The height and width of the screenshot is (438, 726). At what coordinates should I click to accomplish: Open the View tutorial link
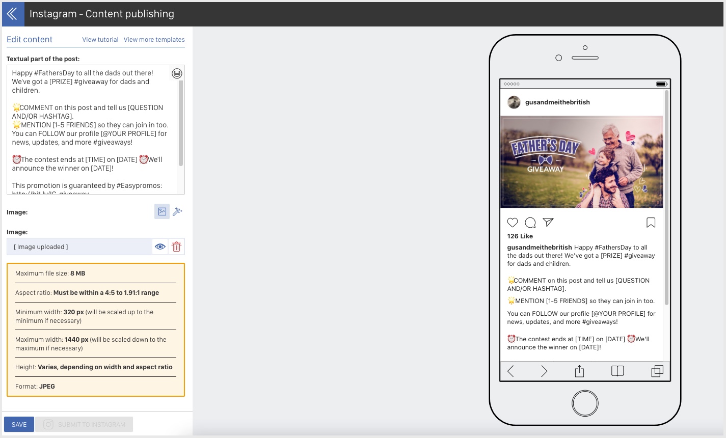(x=100, y=40)
